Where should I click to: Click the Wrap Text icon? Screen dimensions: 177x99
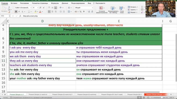coord(69,7)
